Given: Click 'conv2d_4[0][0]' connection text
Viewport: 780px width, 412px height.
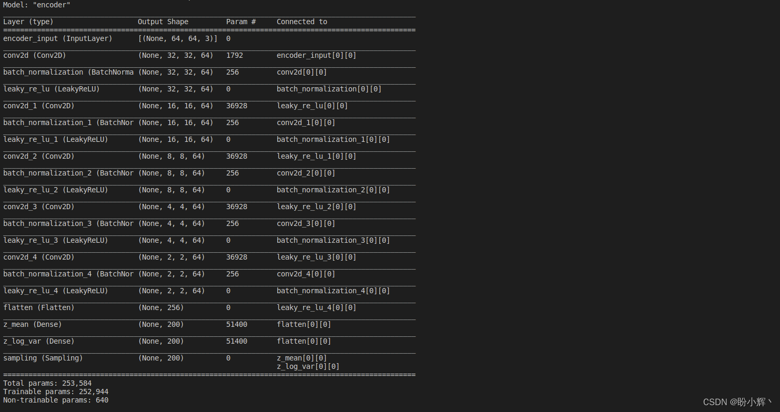Looking at the screenshot, I should pyautogui.click(x=306, y=274).
